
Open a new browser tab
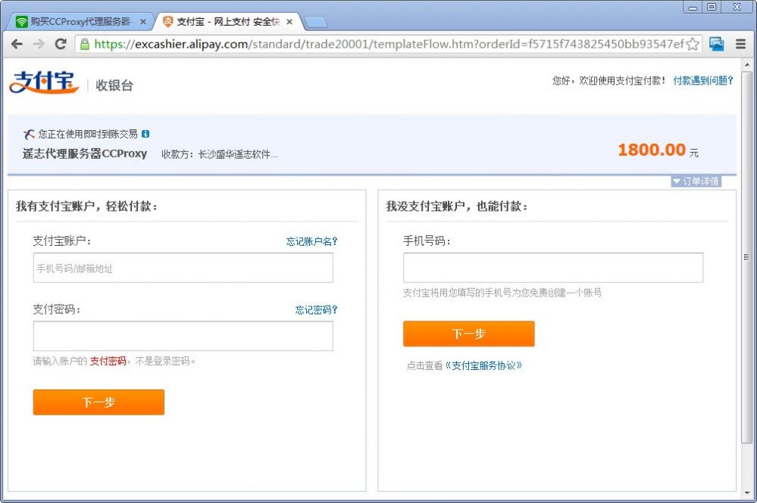[316, 22]
